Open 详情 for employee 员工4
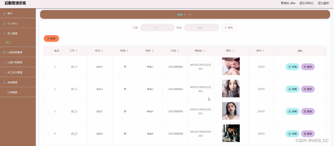 coord(292,133)
